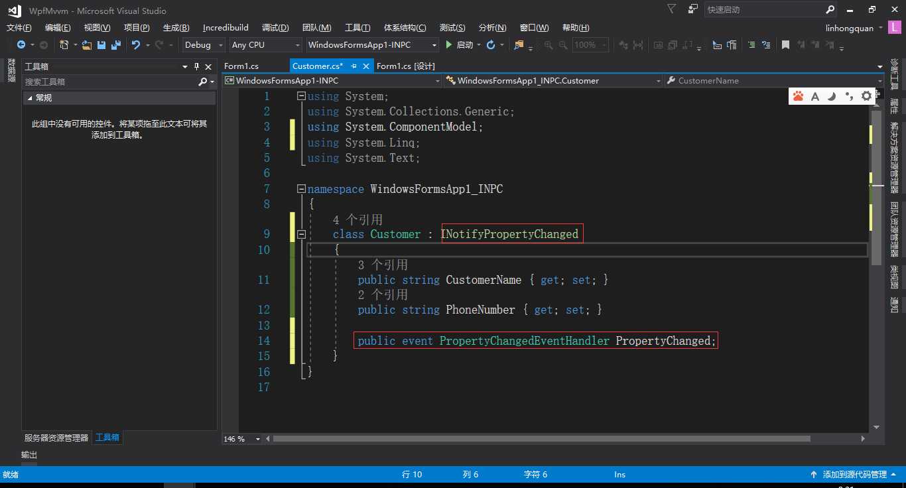Click the blue refresh/restart icon
Screen dimensions: 906x488
pos(491,45)
